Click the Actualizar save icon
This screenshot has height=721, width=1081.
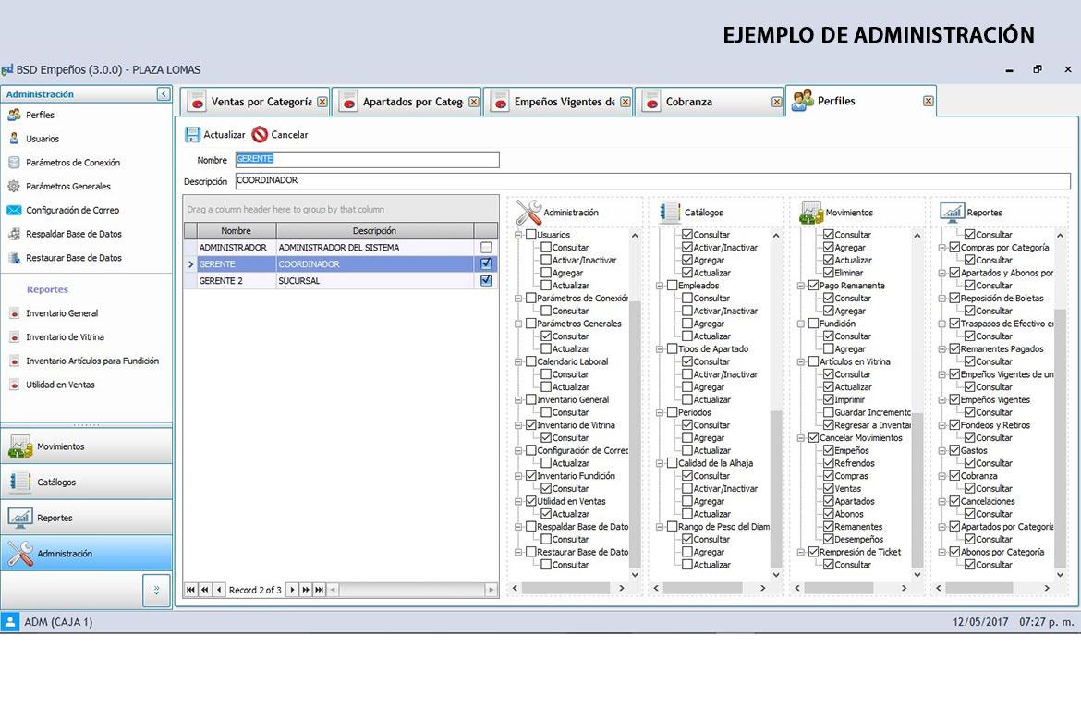[x=192, y=135]
